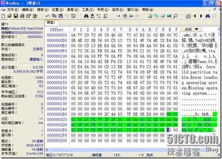The height and width of the screenshot is (159, 222).
Task: Open the 搜索(S) menu
Action: click(43, 10)
